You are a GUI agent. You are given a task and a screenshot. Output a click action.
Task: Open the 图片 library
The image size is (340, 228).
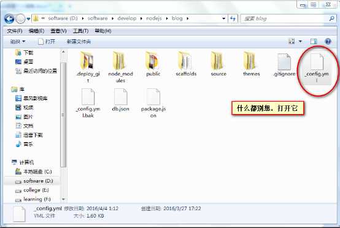coord(24,116)
